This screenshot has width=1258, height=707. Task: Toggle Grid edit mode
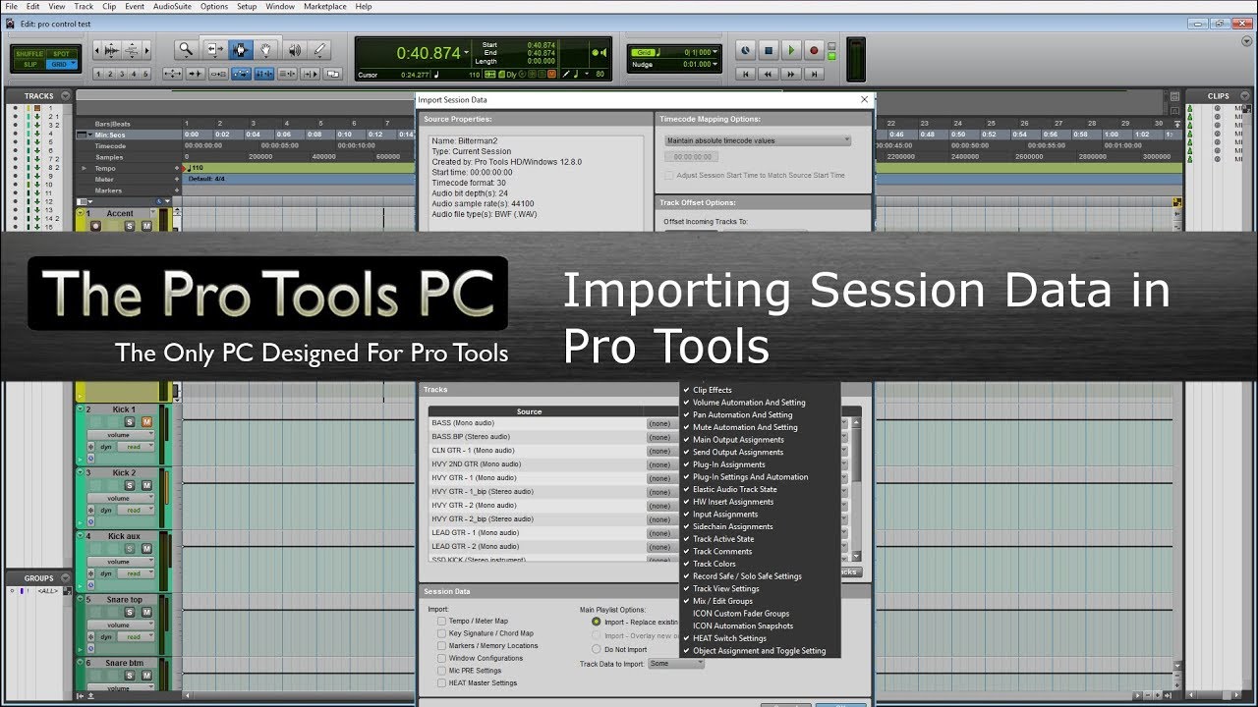(62, 64)
